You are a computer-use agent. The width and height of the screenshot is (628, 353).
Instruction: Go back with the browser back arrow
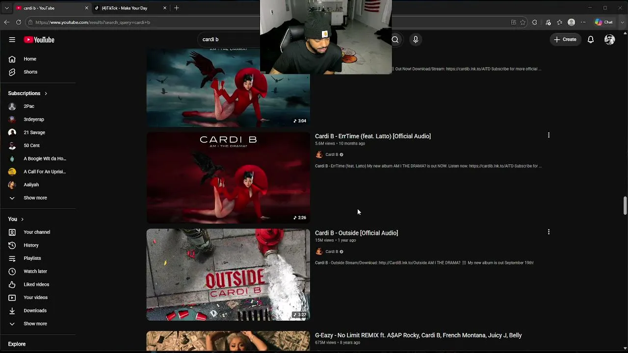[6, 22]
